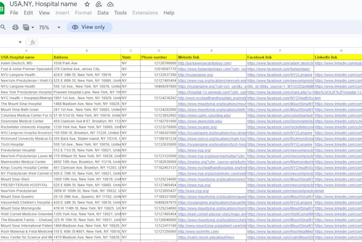
Task: Select the 'LinkedIn link' header cell
Action: pyautogui.click(x=338, y=57)
